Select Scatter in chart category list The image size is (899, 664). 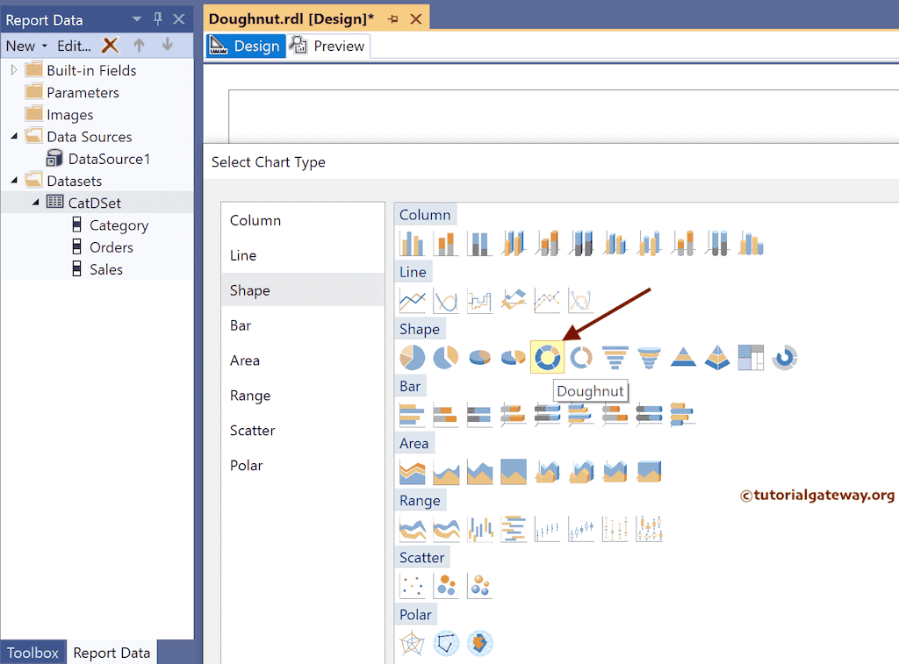point(303,431)
